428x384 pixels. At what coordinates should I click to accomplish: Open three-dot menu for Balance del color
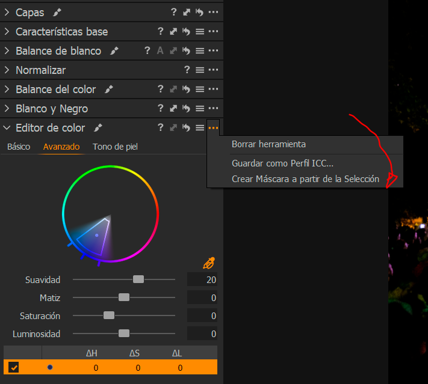[213, 89]
